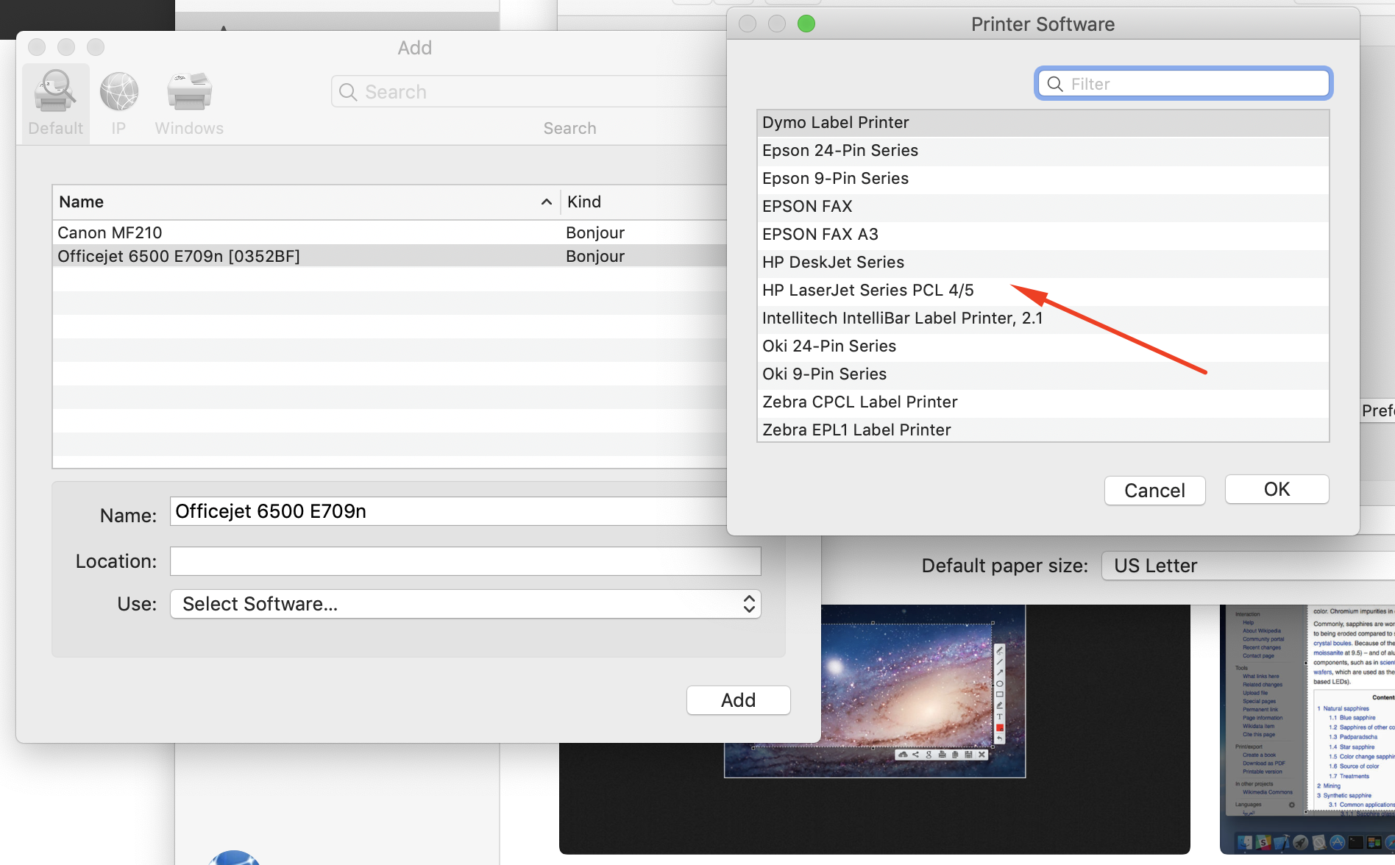Open the Wikipedia page screenshot thumbnail
Image resolution: width=1395 pixels, height=865 pixels.
click(x=1307, y=728)
